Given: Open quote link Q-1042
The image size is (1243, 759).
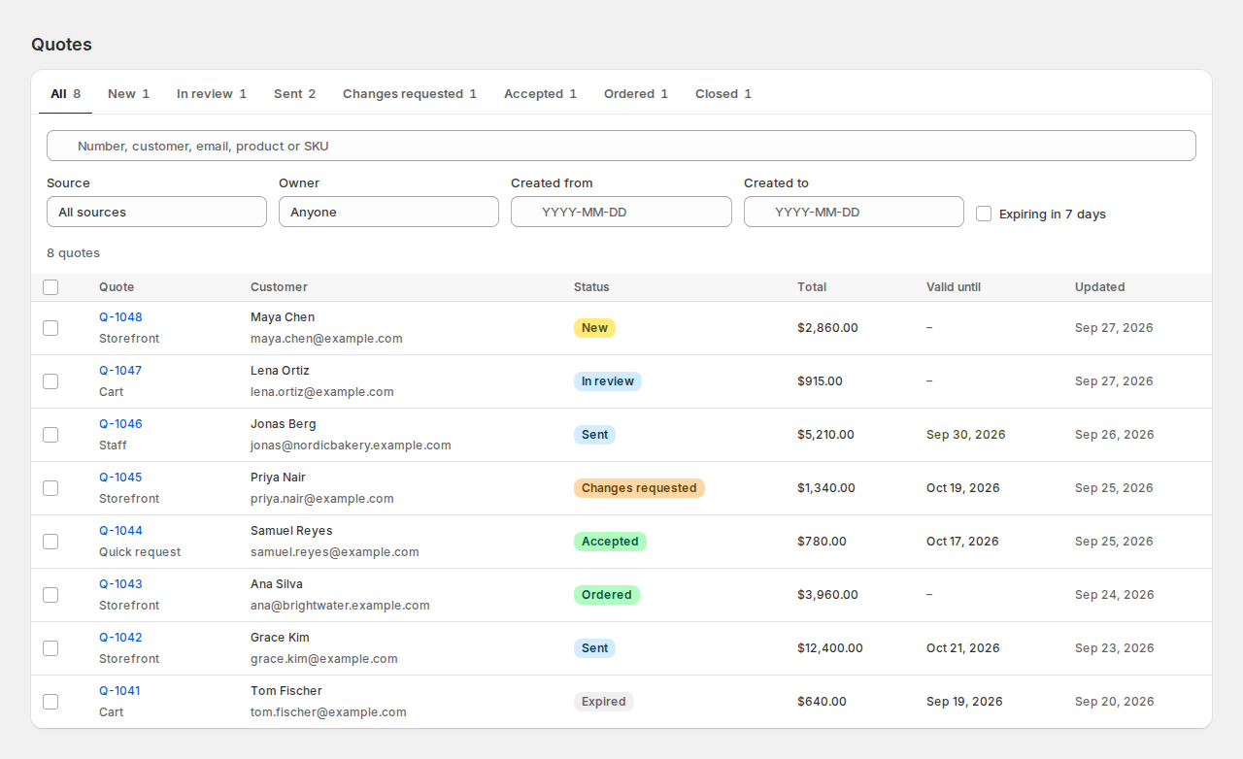Looking at the screenshot, I should 120,638.
